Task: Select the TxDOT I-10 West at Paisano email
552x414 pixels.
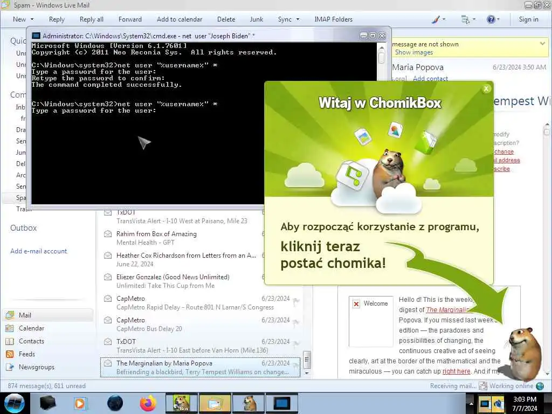Action: [x=183, y=217]
